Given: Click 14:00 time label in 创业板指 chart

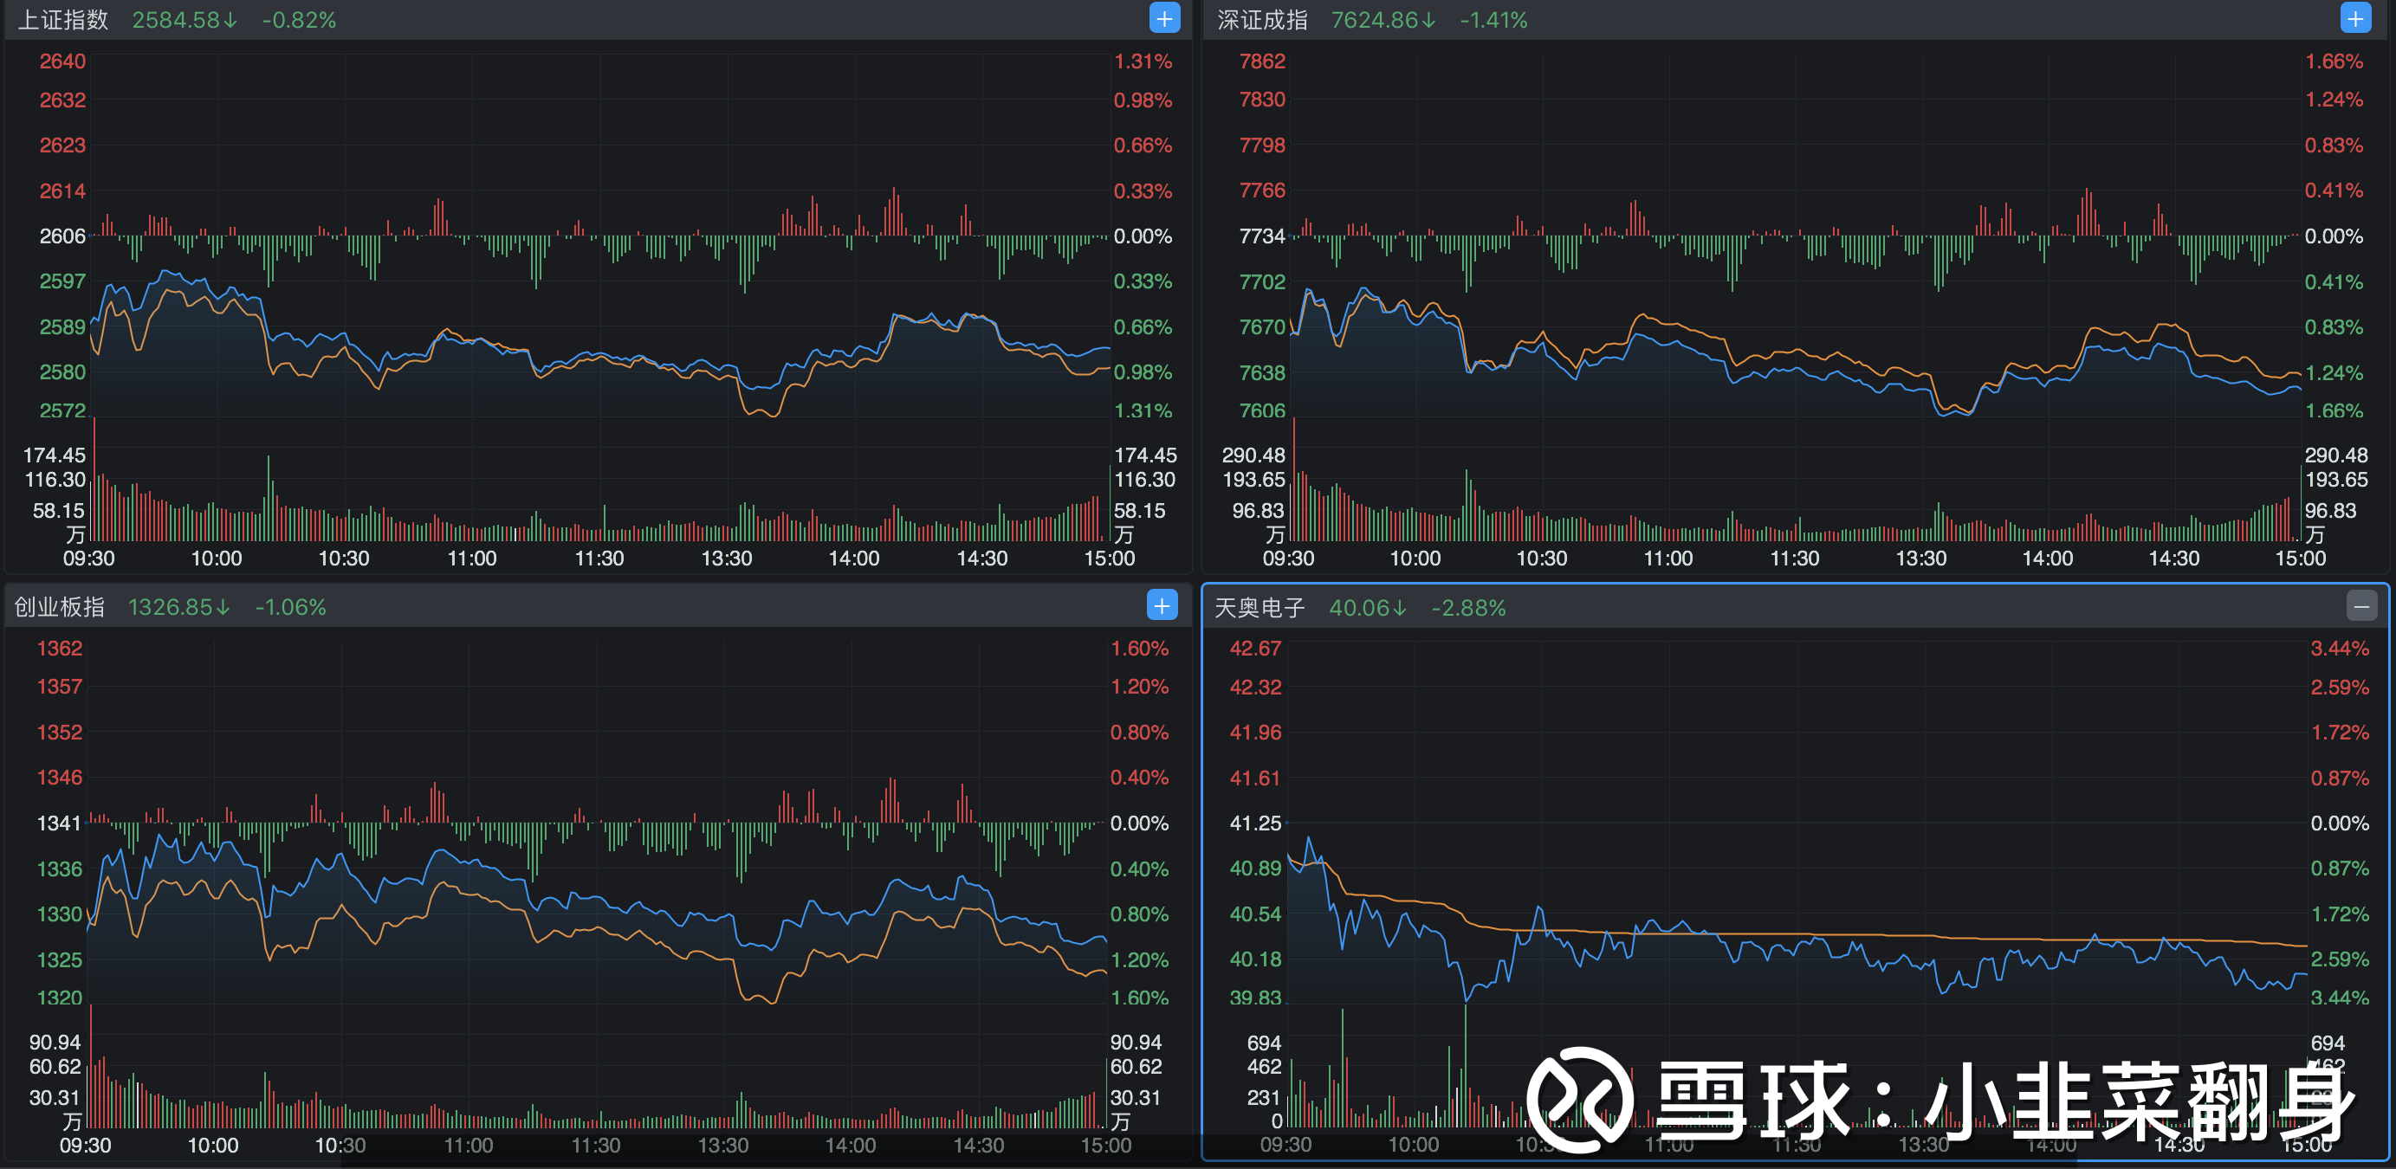Looking at the screenshot, I should (x=850, y=1145).
